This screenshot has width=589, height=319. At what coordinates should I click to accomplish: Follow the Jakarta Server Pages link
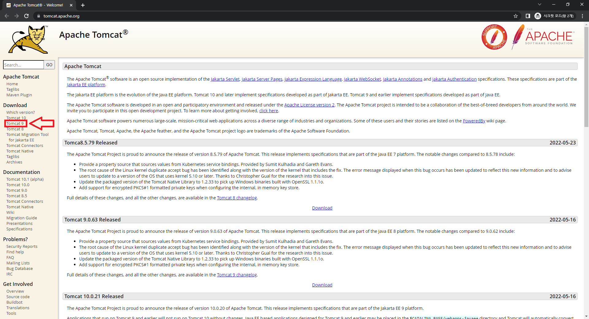pos(262,79)
